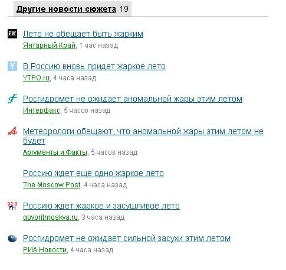Open Россию ждет еще одно жаркое лето

[93, 173]
